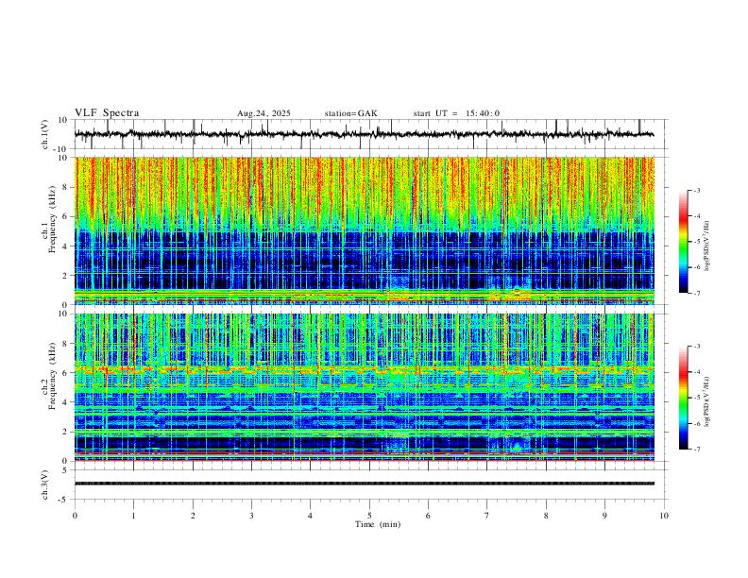Click the "5" tick on ch.3(V) axis
The width and height of the screenshot is (748, 578).
click(65, 470)
